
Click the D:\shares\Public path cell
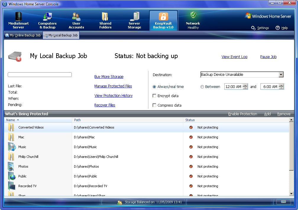pyautogui.click(x=85, y=176)
